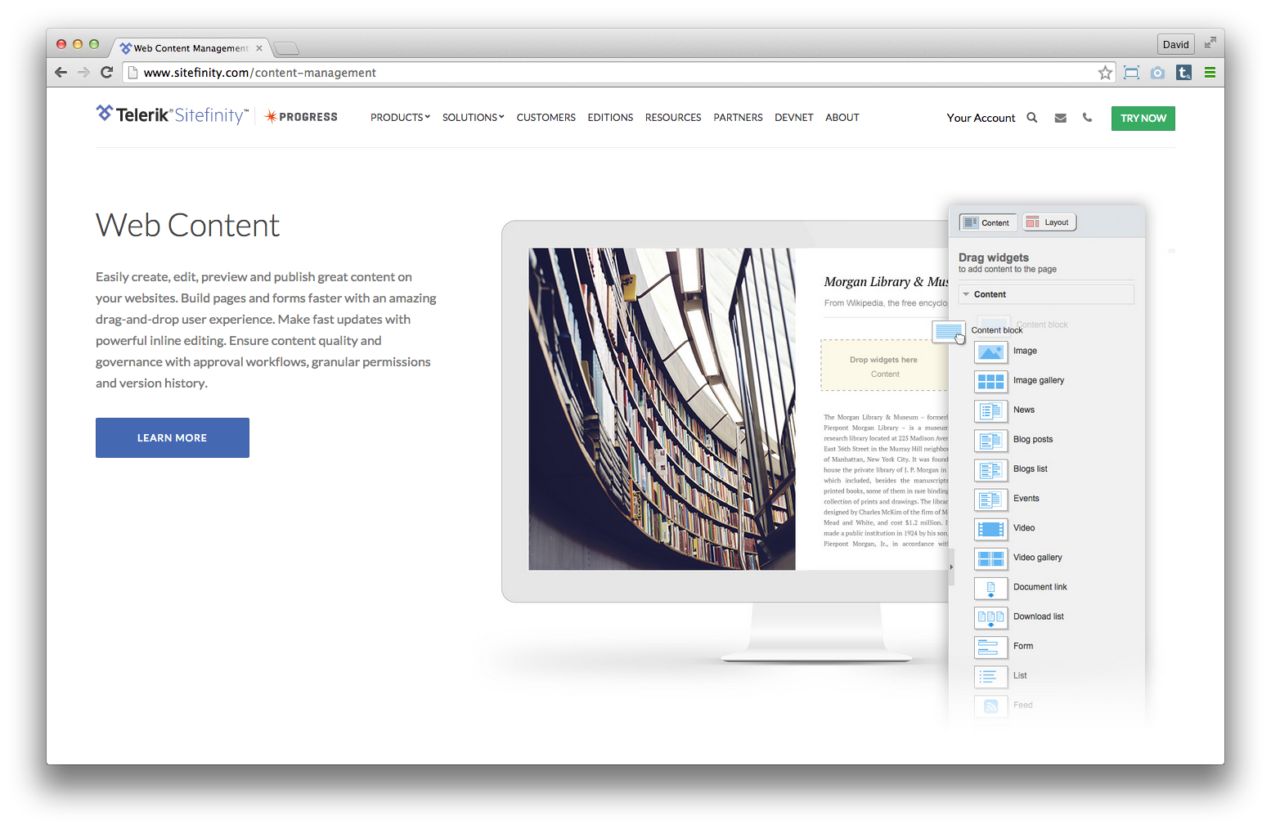This screenshot has width=1271, height=829.
Task: Open the Your Account link
Action: coord(981,118)
